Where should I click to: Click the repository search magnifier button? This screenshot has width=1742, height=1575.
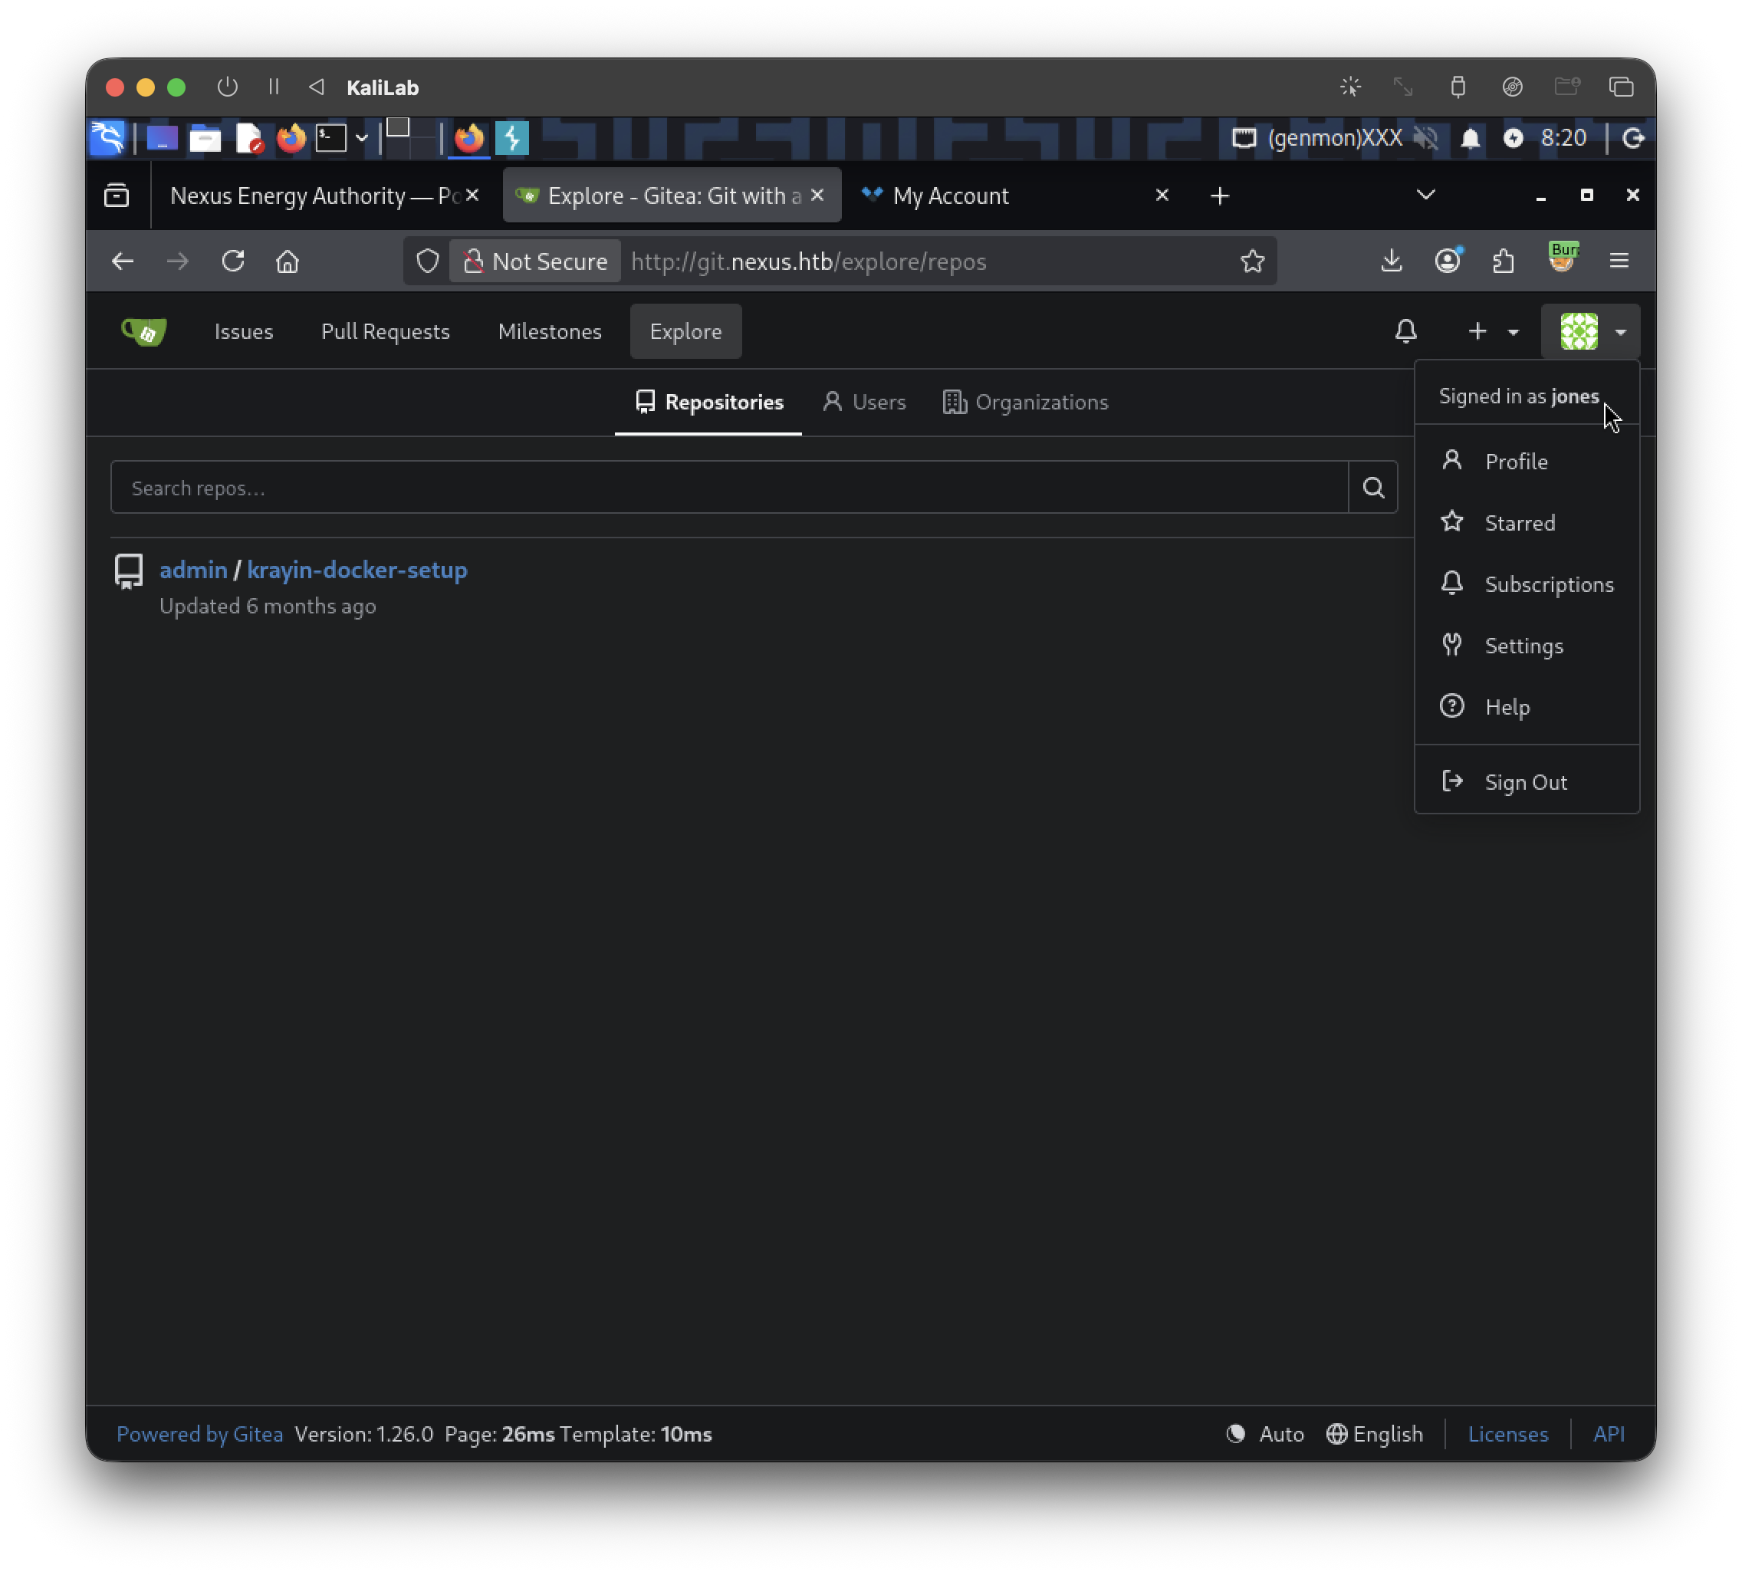pos(1373,488)
